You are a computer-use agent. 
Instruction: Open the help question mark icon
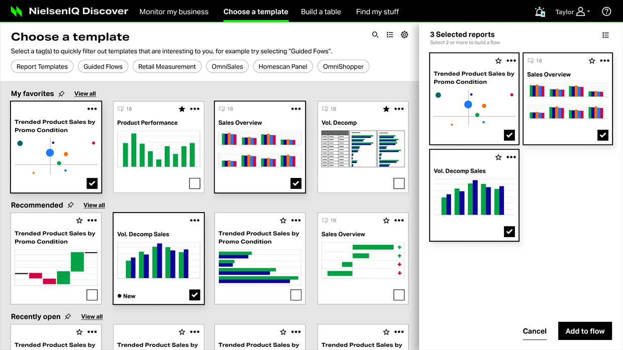(x=606, y=12)
